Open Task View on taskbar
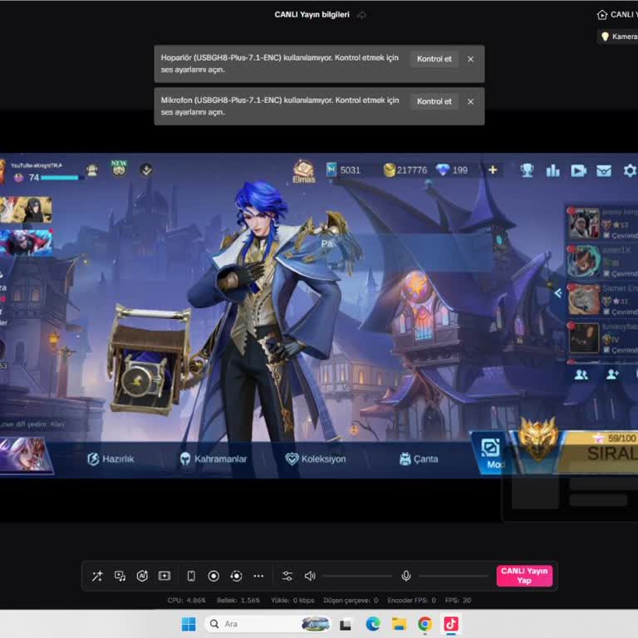This screenshot has height=638, width=638. [x=346, y=624]
